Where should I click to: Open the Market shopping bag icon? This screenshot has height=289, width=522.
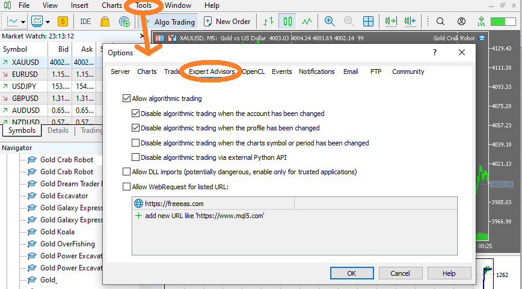point(105,22)
